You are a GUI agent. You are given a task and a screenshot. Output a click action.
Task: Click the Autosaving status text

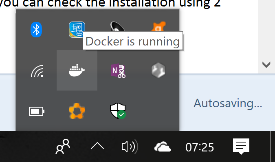[x=228, y=103]
